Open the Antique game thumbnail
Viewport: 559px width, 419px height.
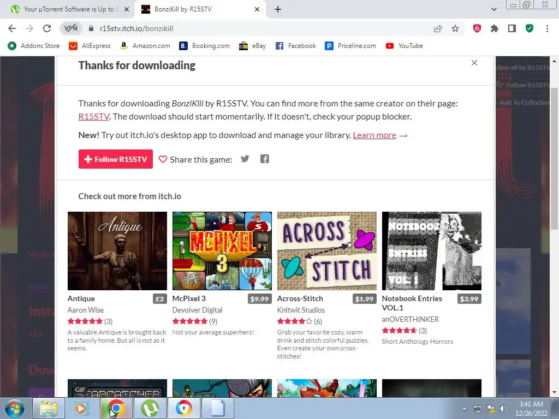tap(117, 251)
